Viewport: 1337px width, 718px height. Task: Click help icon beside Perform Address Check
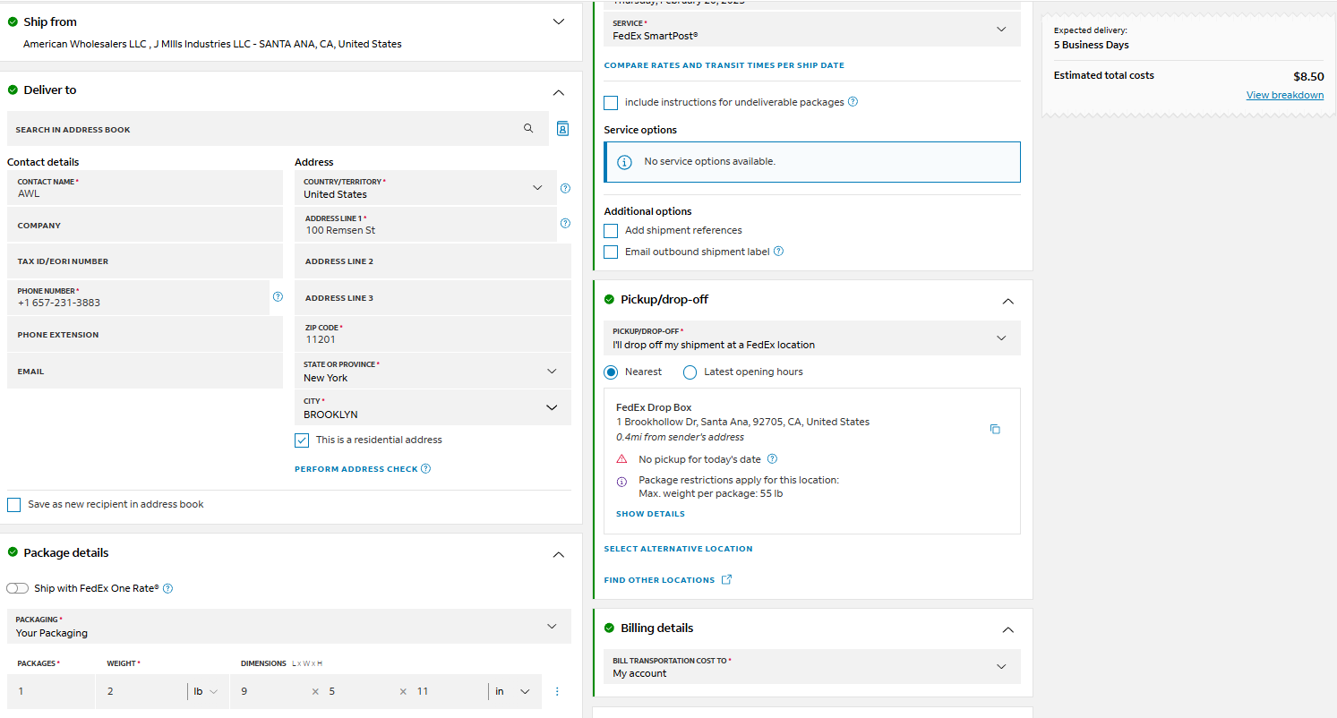click(x=425, y=468)
